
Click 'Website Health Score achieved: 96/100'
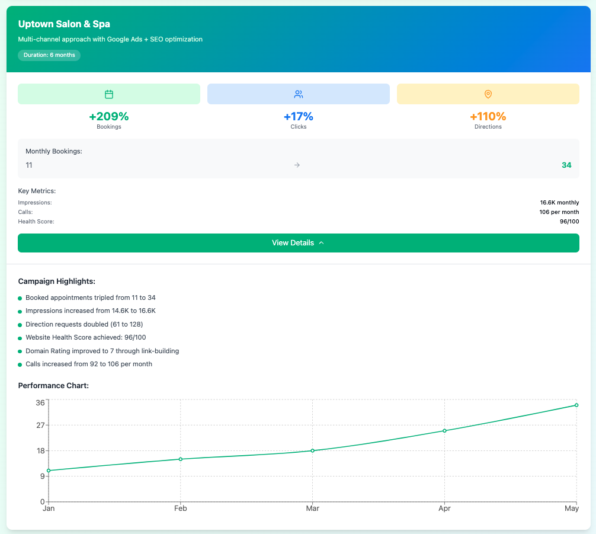tap(85, 337)
